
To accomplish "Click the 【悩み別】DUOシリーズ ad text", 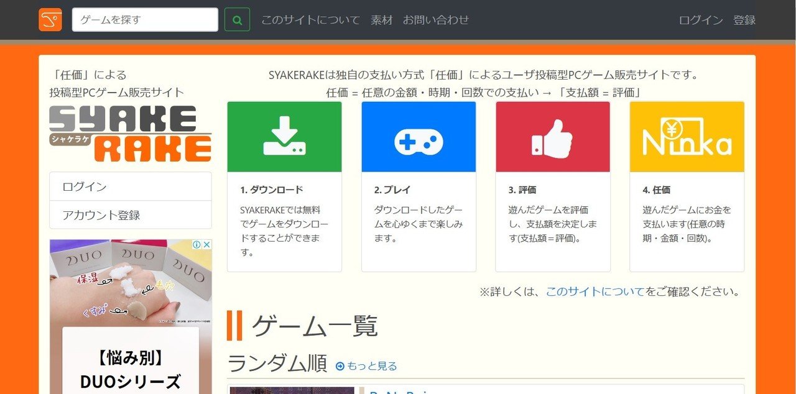I will (131, 370).
